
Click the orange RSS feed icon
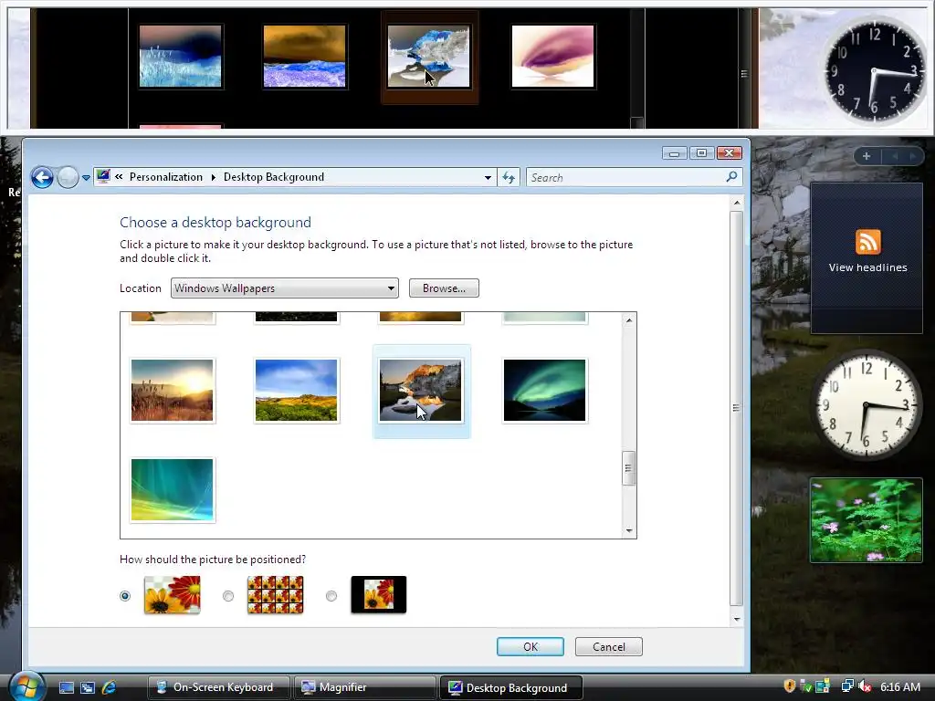pyautogui.click(x=868, y=242)
